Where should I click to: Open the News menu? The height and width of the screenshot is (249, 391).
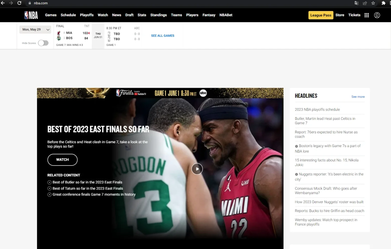pyautogui.click(x=117, y=15)
